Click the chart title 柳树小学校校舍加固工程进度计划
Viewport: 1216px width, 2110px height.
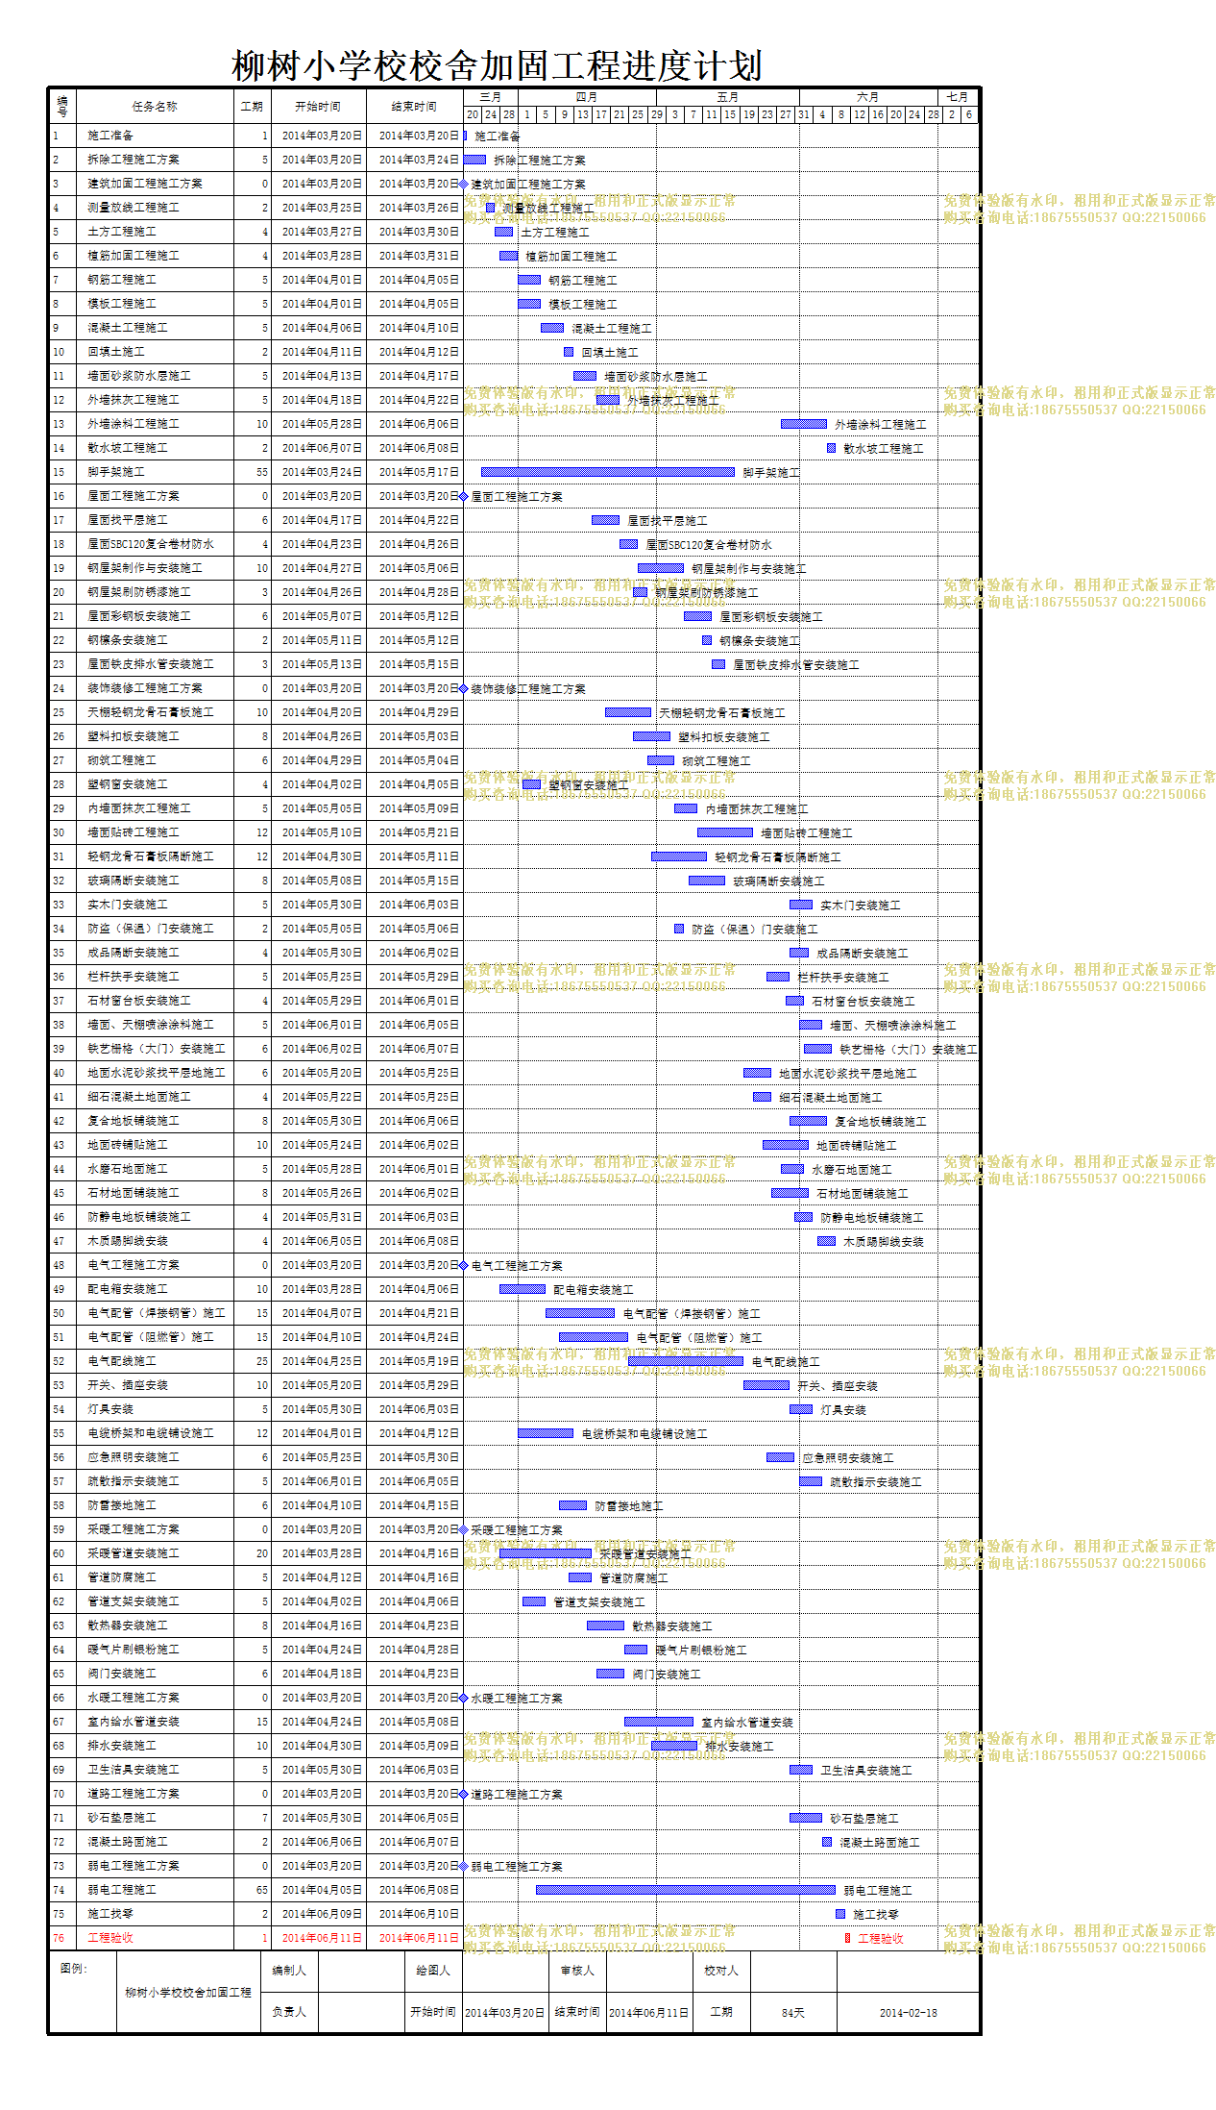coord(497,66)
